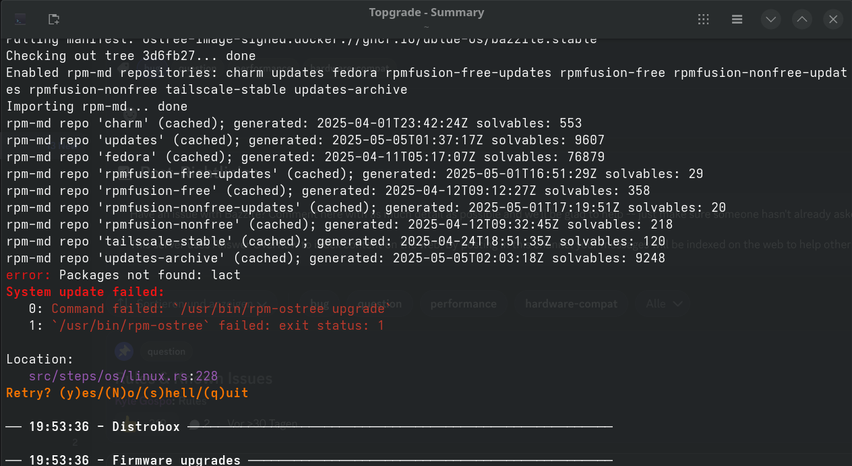This screenshot has width=852, height=466.
Task: Click the rpm-md repo 'charm' output line
Action: coord(294,123)
